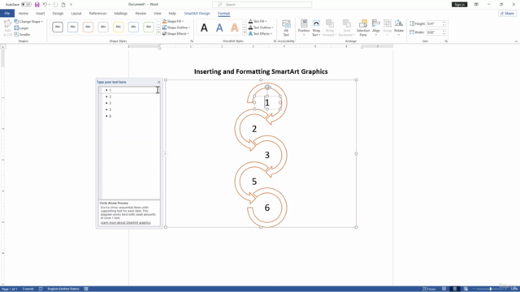Select the blue outline shape style
520x292 pixels.
72,27
